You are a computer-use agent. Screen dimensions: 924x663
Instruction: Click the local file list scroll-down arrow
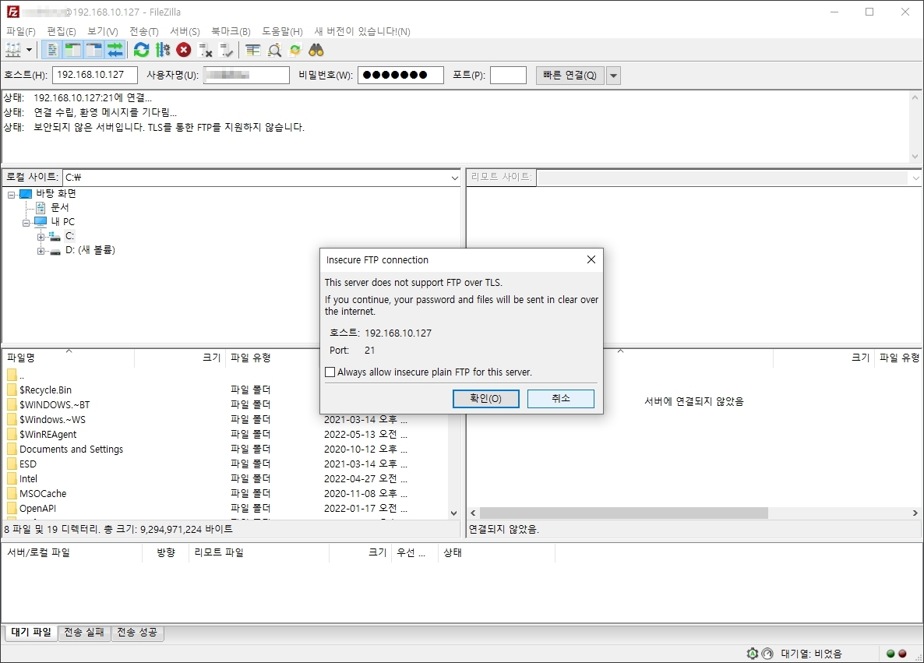pyautogui.click(x=453, y=513)
